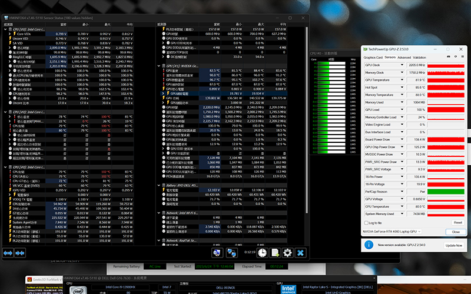This screenshot has height=294, width=471.
Task: Click the GPU-Z refresh icon
Action: [455, 56]
